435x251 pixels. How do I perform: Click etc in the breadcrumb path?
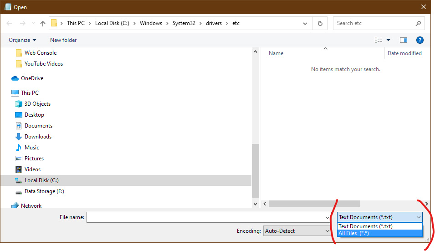coord(236,23)
